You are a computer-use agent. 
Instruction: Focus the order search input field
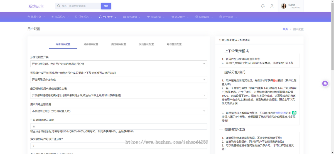81,6
